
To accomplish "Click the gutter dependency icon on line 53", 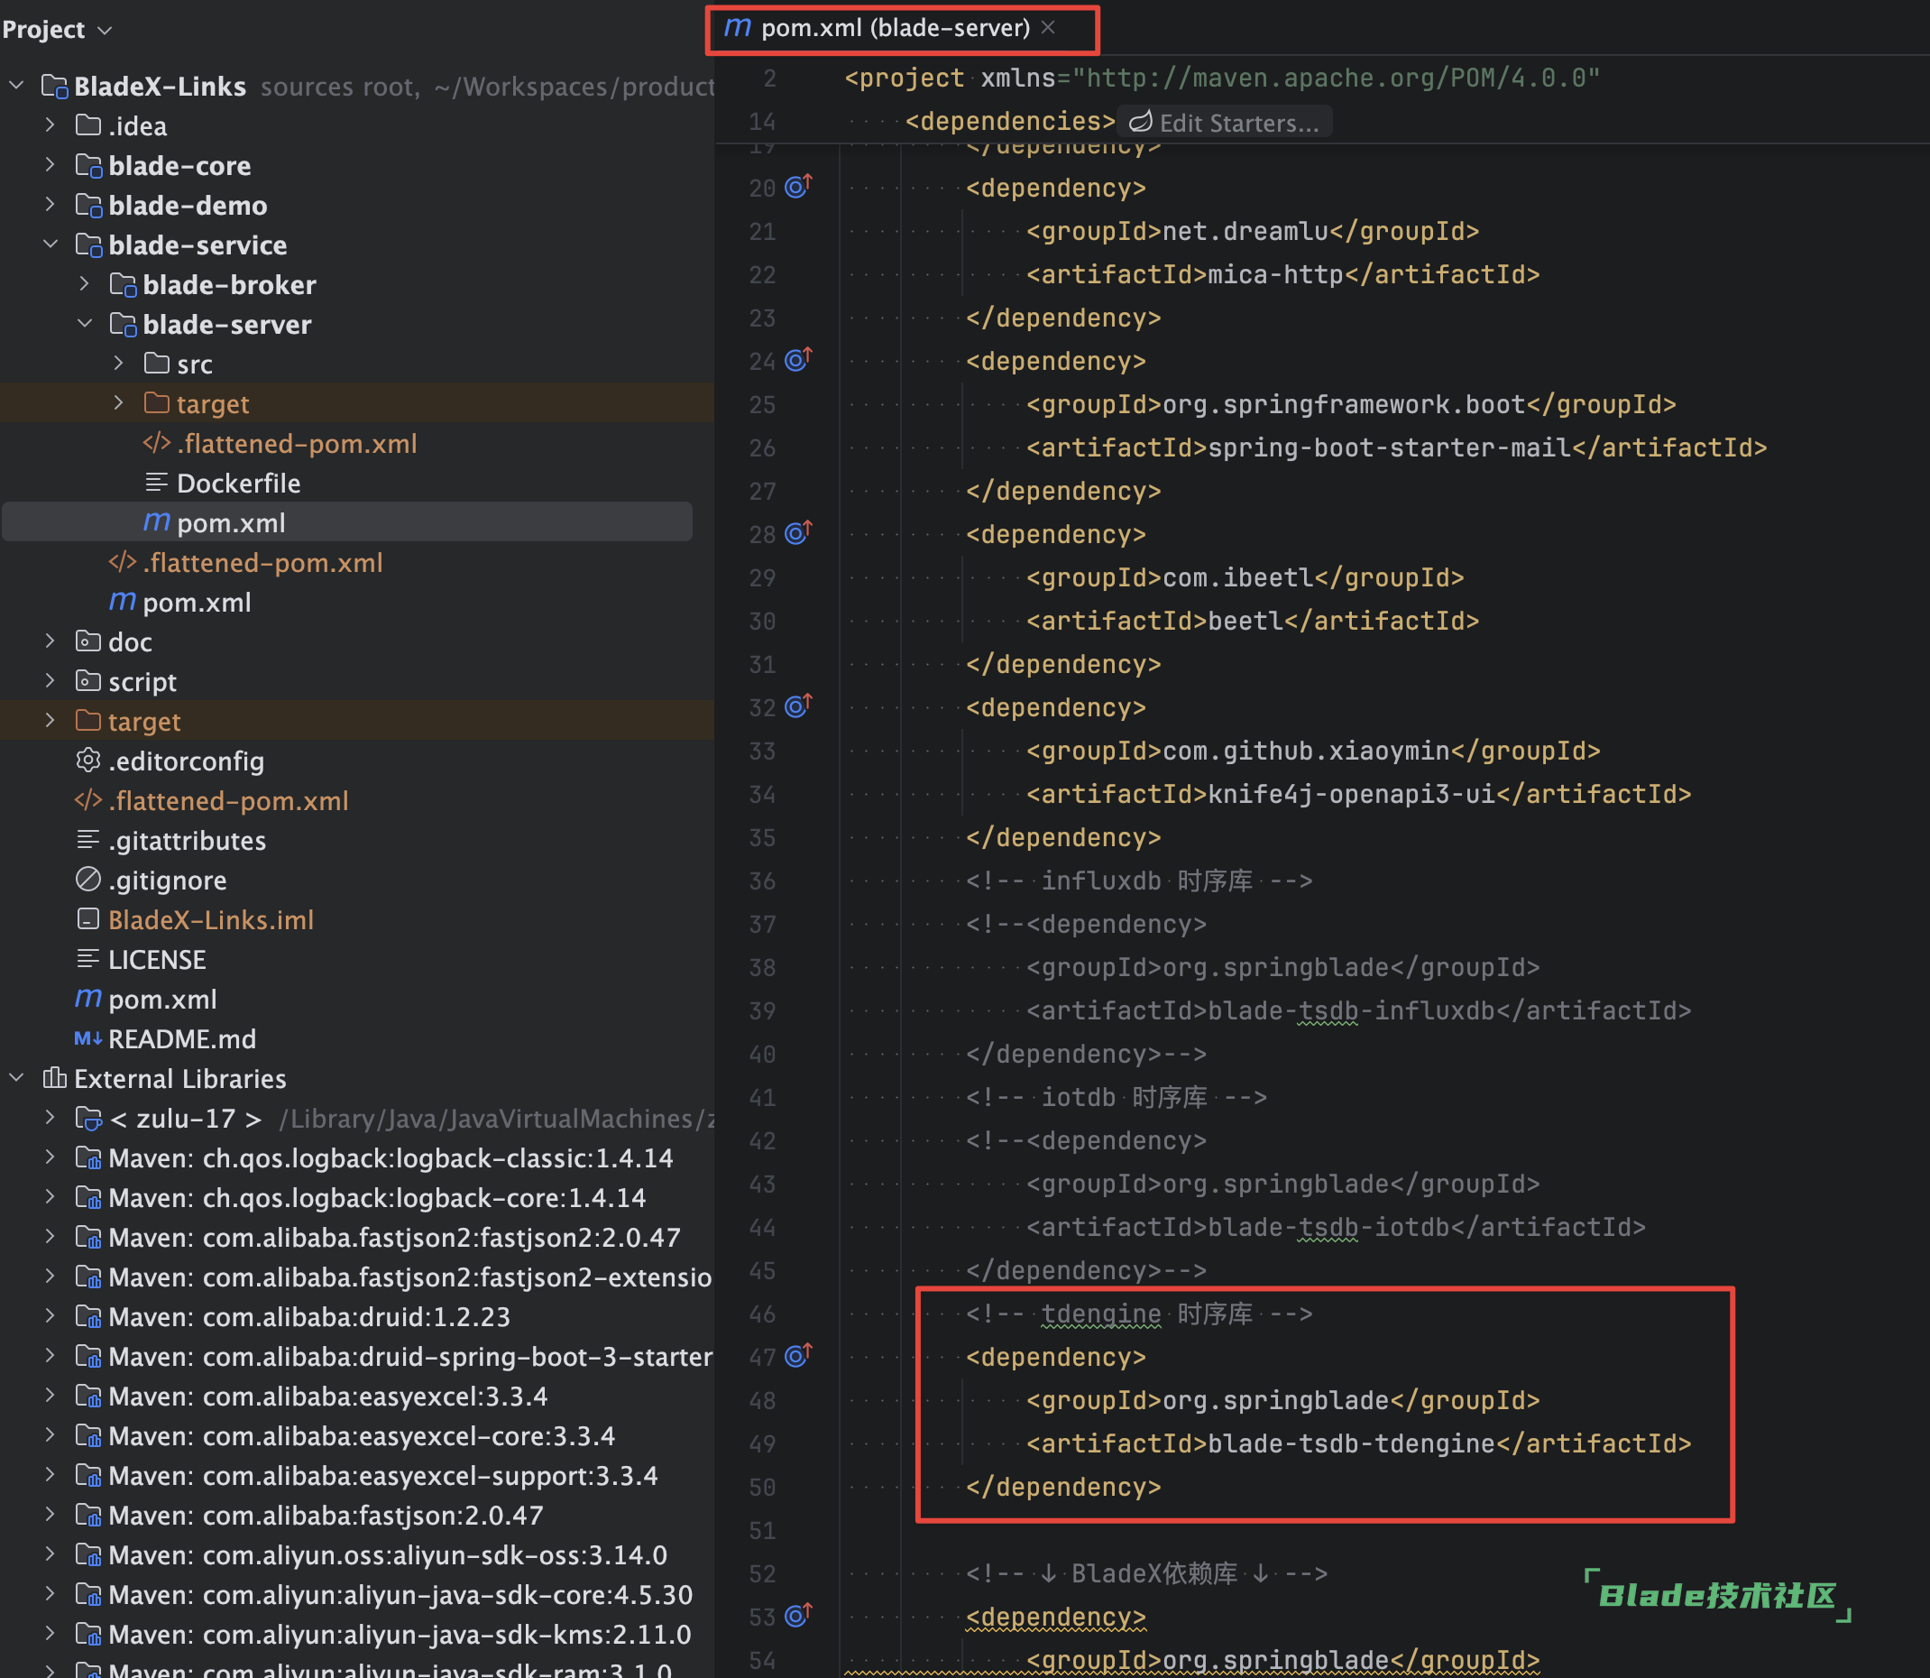I will (x=797, y=1615).
